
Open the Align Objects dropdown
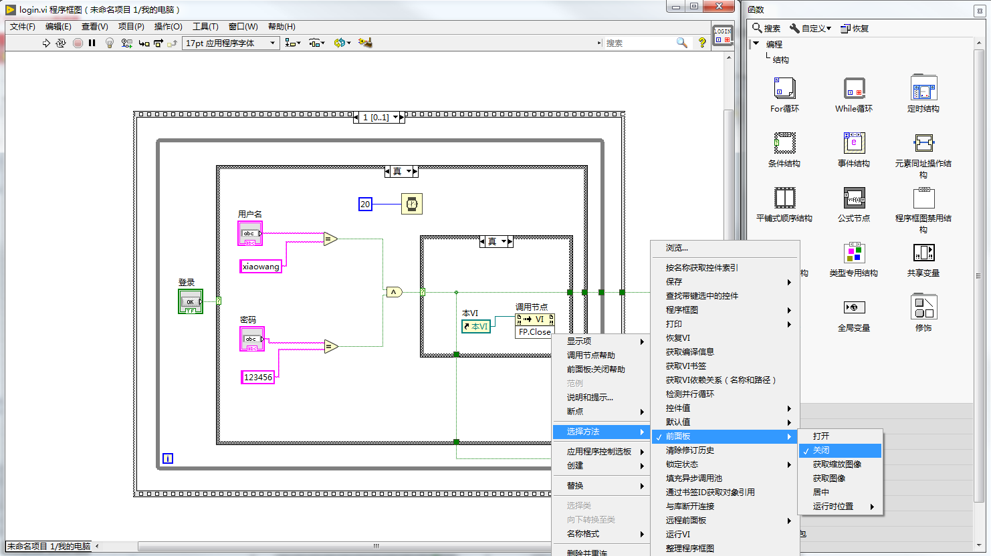tap(293, 43)
